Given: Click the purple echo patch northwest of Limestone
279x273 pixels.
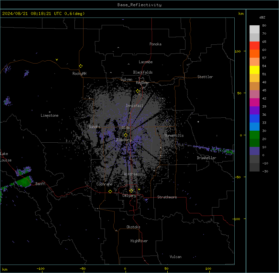Looking at the screenshot, I should point(7,101).
